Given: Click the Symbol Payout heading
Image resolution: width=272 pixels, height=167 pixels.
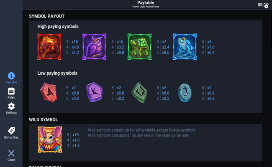Looking at the screenshot, I should point(47,16).
